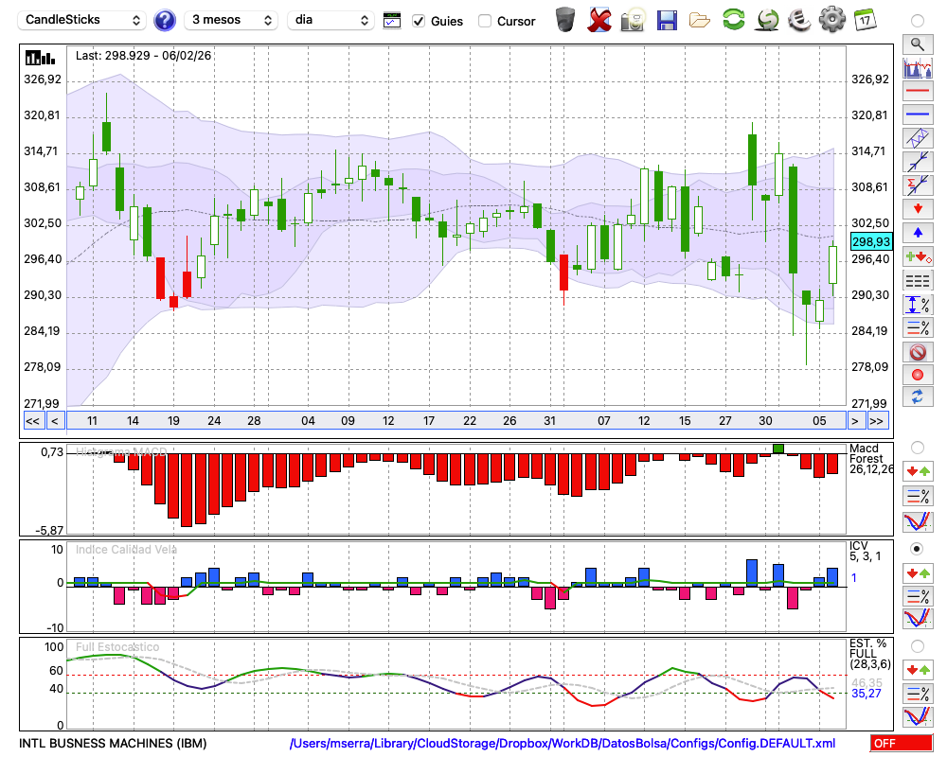This screenshot has width=947, height=757.
Task: Click the green refresh arrows icon
Action: pyautogui.click(x=733, y=19)
